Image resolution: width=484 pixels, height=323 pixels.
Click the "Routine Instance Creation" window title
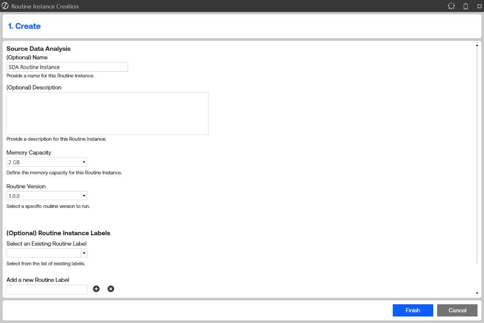[45, 6]
